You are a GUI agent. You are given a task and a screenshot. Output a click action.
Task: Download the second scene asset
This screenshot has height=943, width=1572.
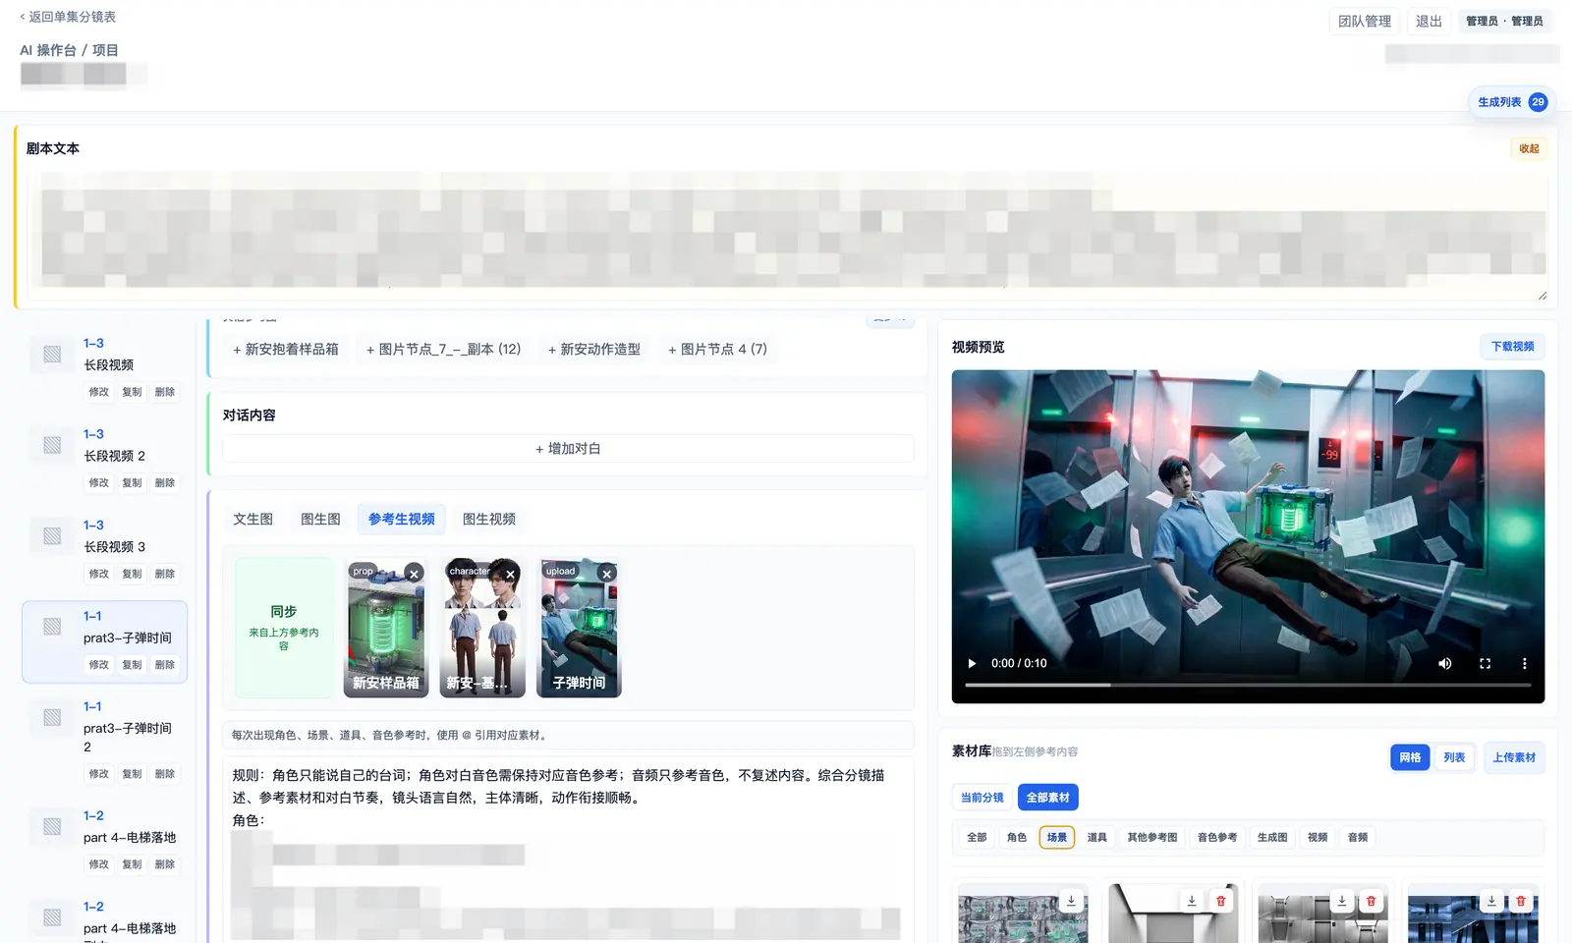coord(1192,901)
